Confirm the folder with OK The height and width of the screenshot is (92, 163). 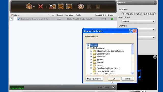click(114, 79)
